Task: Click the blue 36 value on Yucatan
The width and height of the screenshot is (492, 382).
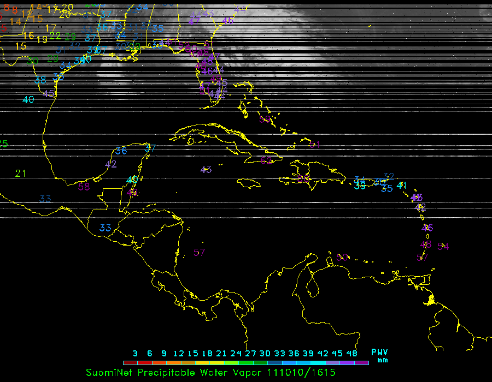Action: pos(121,151)
